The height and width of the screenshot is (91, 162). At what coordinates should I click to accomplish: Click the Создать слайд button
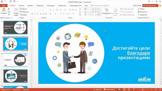16,12
